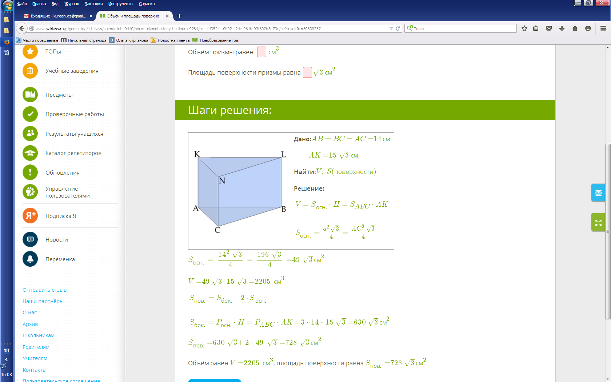Open the Управление пользователями gear icon
The height and width of the screenshot is (382, 611).
[30, 192]
